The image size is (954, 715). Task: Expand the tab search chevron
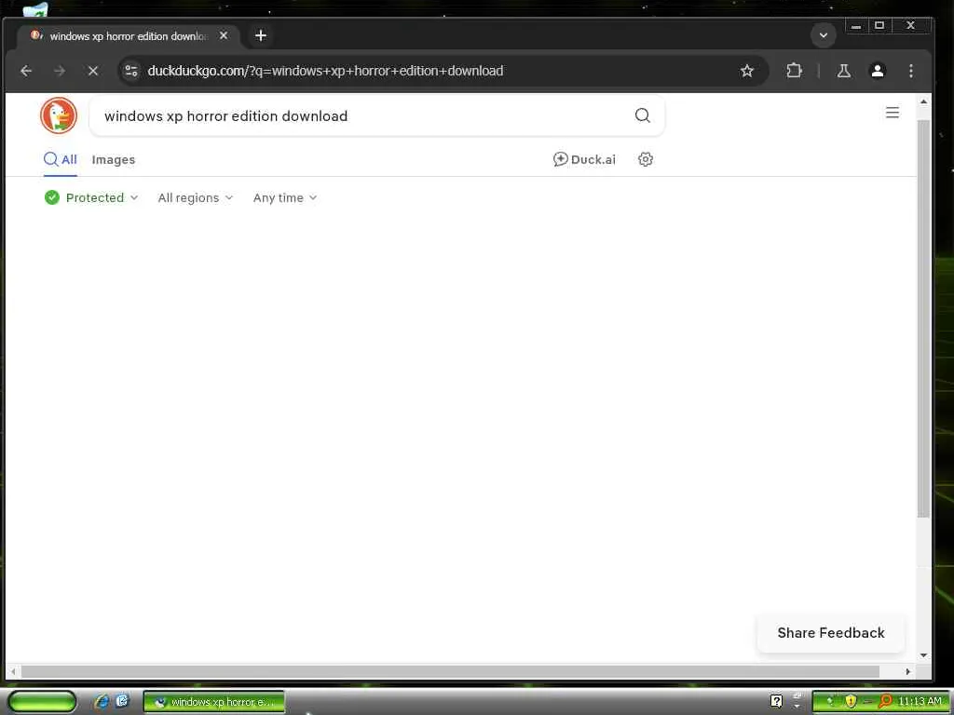824,35
